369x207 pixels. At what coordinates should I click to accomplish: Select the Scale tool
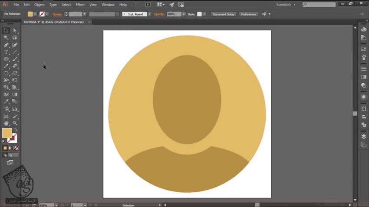pyautogui.click(x=15, y=73)
